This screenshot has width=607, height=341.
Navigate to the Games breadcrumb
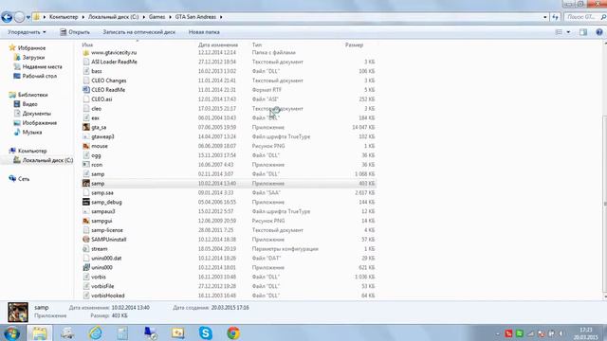point(156,17)
